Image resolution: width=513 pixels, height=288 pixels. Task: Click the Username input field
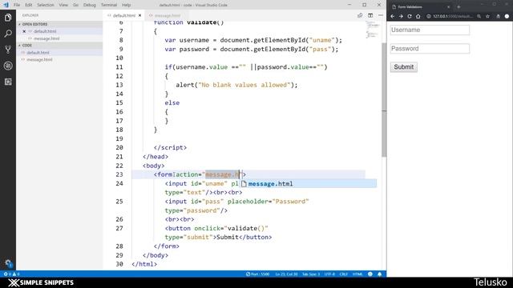(x=430, y=30)
